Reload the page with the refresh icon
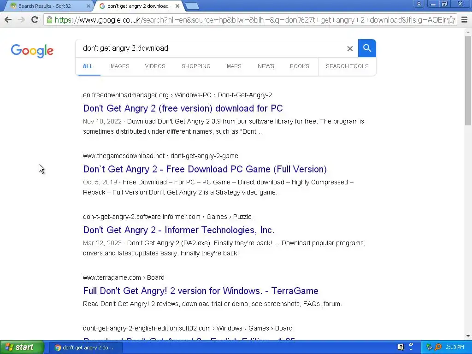Viewport: 472px width, 354px height. coord(35,20)
